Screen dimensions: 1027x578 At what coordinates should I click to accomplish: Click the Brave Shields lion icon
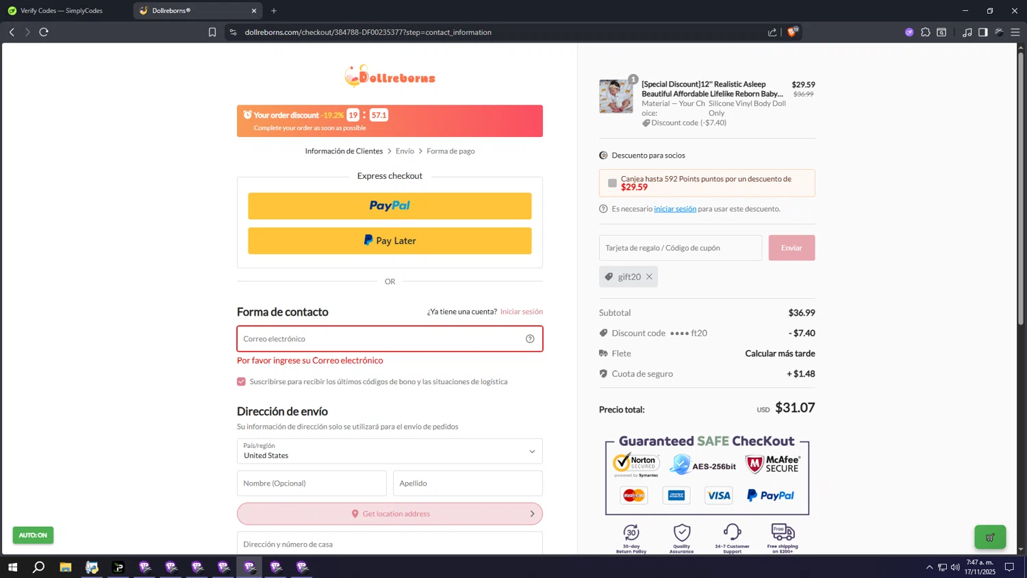(792, 32)
